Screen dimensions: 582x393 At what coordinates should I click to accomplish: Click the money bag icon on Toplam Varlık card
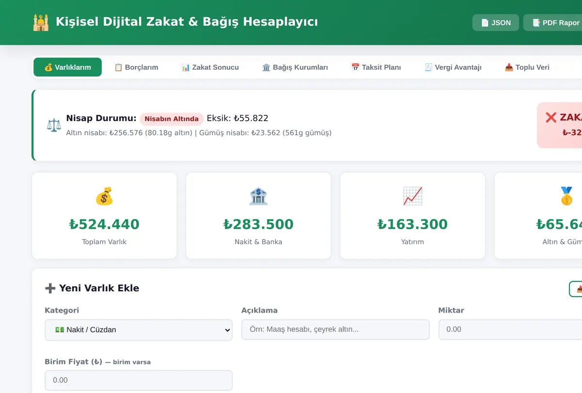pos(104,196)
